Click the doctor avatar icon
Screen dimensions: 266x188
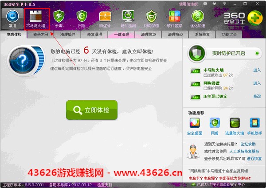pyautogui.click(x=193, y=152)
